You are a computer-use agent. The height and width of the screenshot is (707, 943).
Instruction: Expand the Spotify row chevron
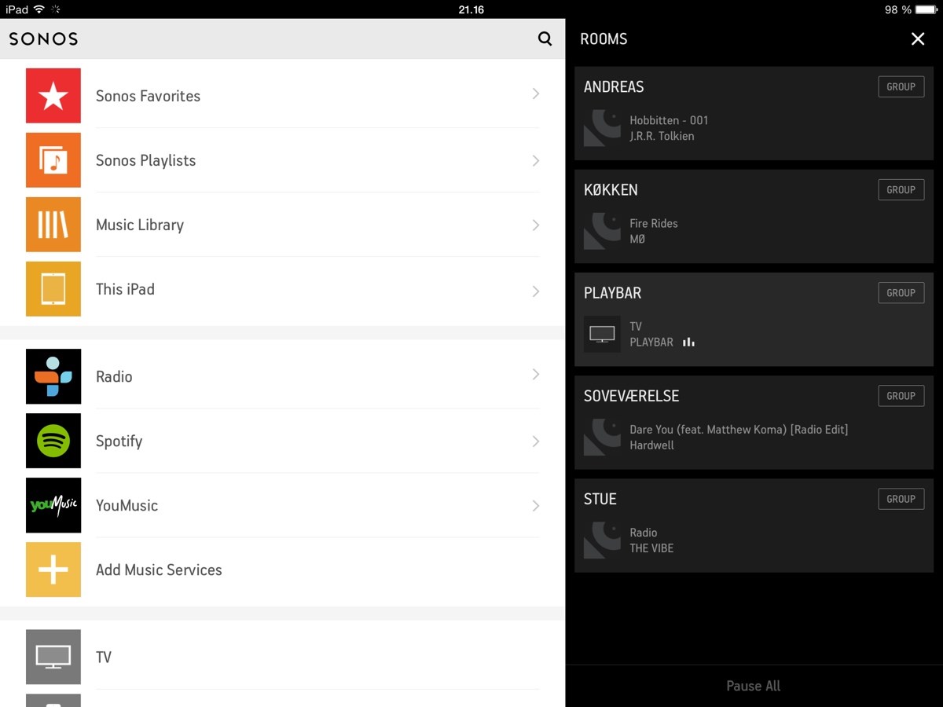pyautogui.click(x=536, y=441)
